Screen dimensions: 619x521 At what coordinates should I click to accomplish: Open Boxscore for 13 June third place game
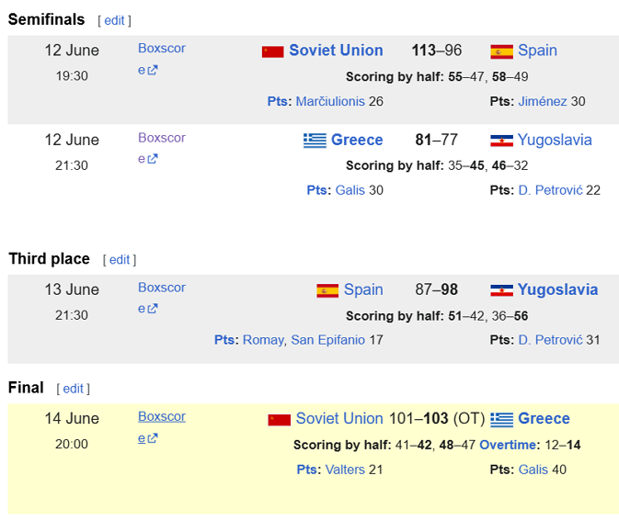click(161, 289)
